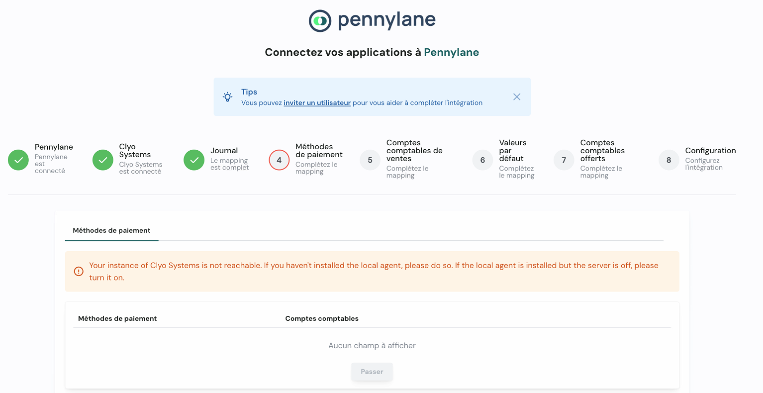Switch to the Méthodes de paiement tab

click(x=111, y=230)
